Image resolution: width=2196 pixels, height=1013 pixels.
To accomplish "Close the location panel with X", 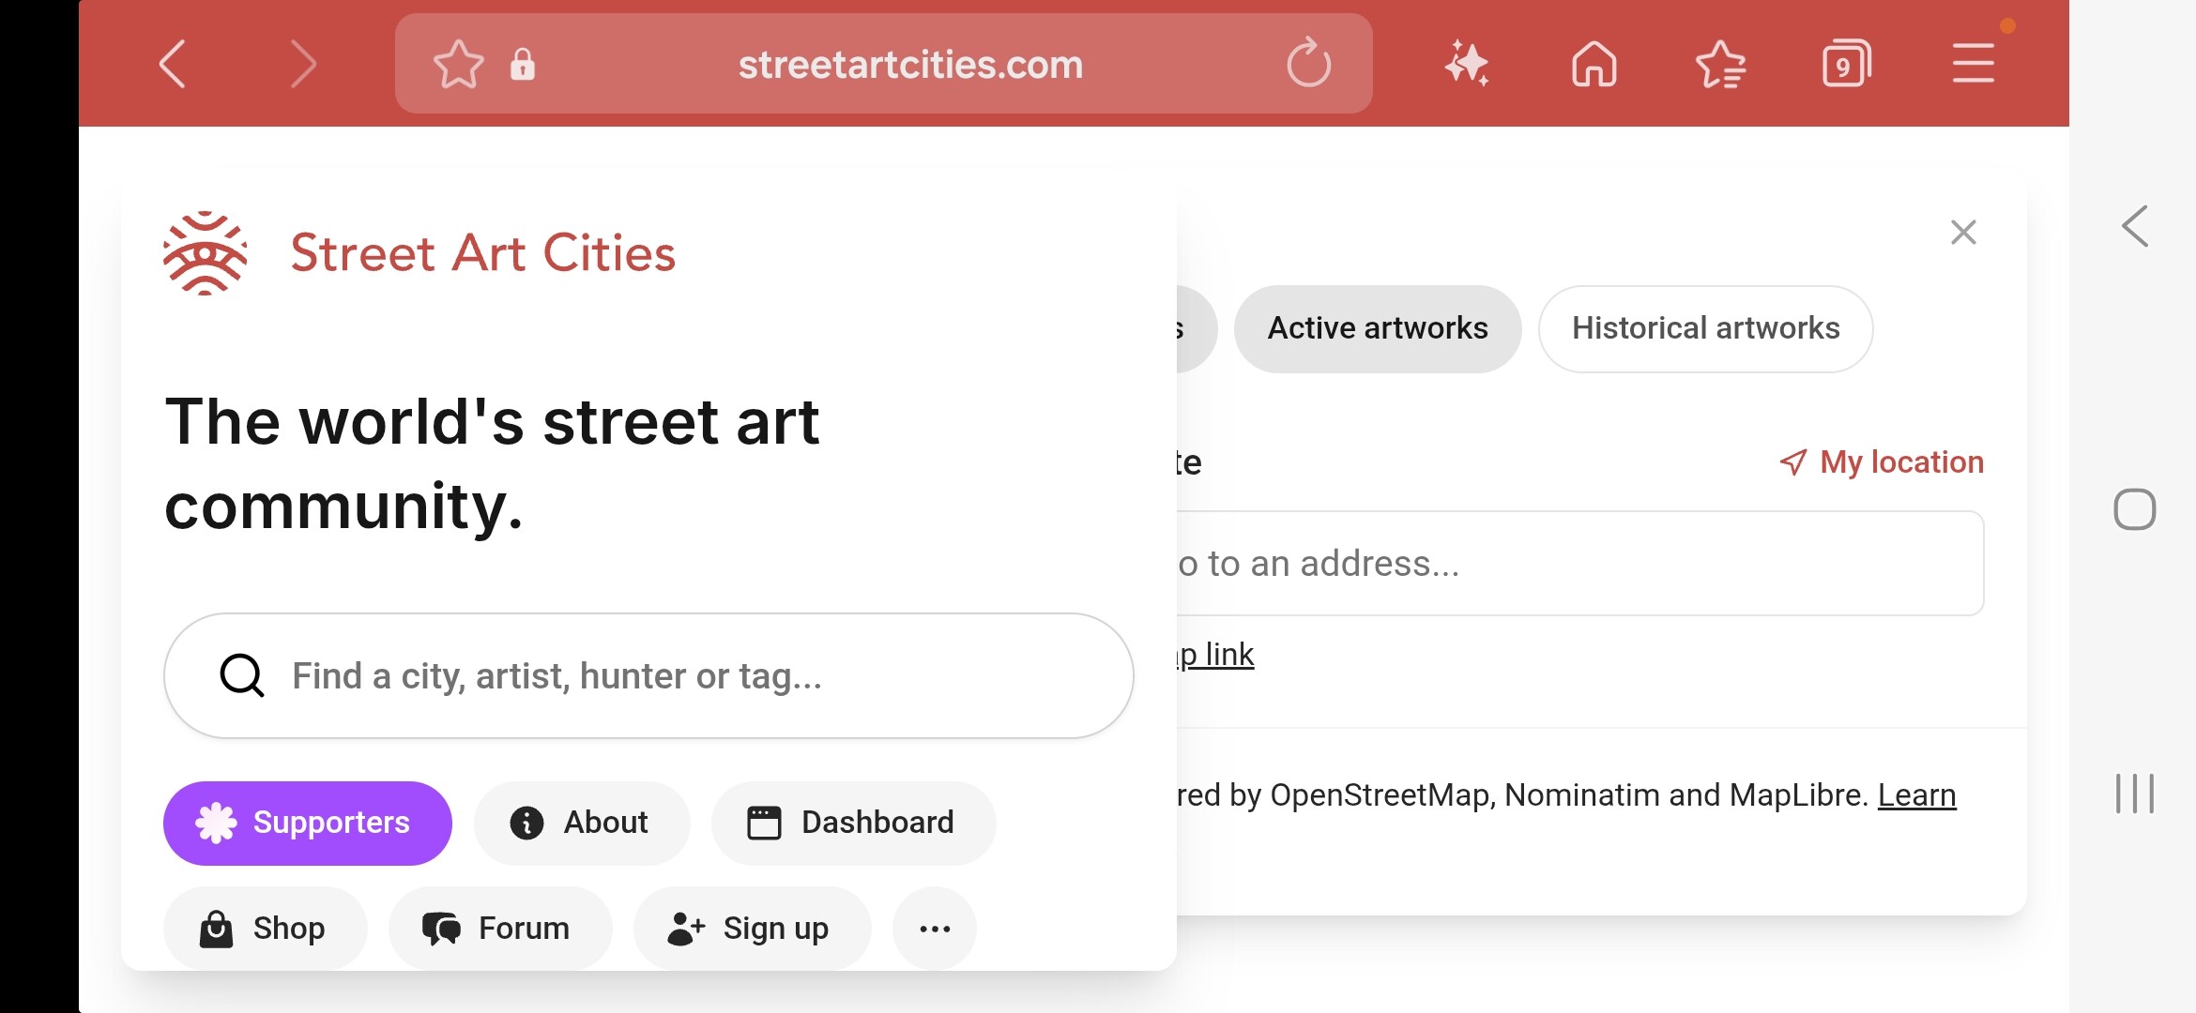I will [1962, 232].
